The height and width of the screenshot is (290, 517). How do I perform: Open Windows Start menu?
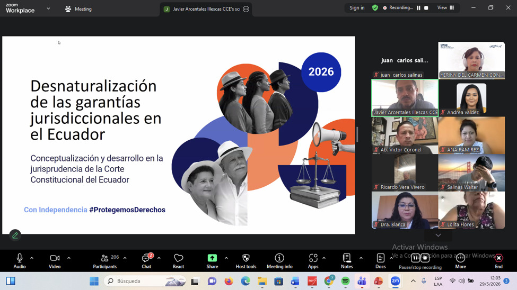pos(94,281)
